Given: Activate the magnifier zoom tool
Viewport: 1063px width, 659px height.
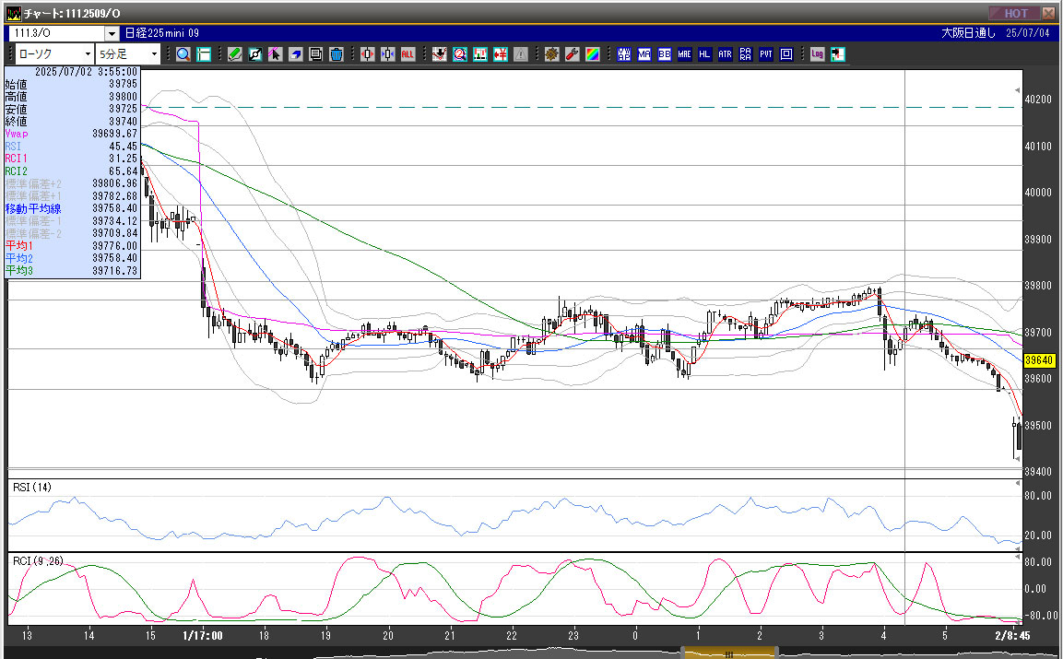Looking at the screenshot, I should [183, 54].
